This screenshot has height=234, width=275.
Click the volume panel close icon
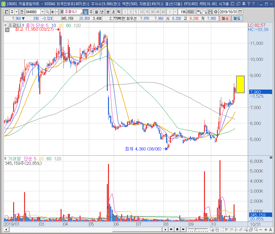pyautogui.click(x=271, y=158)
